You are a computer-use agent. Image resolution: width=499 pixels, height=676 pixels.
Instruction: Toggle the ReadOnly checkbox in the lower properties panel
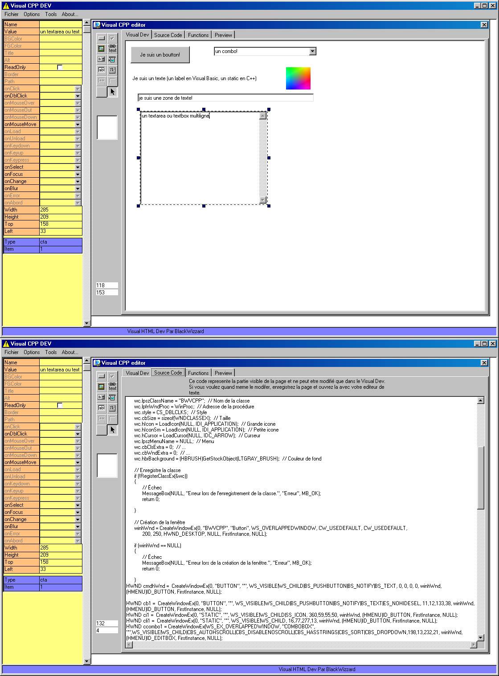60,405
